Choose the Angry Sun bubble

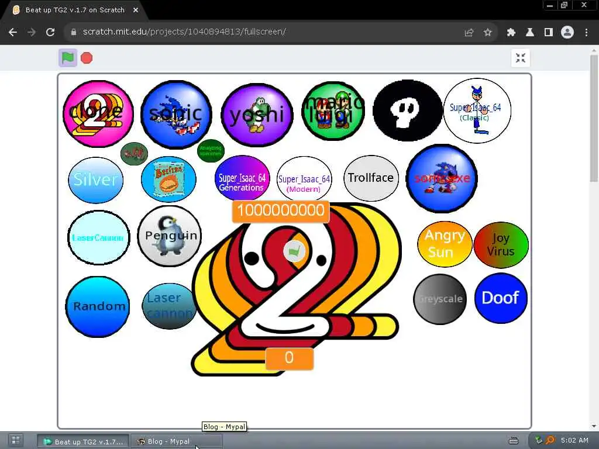coord(445,244)
